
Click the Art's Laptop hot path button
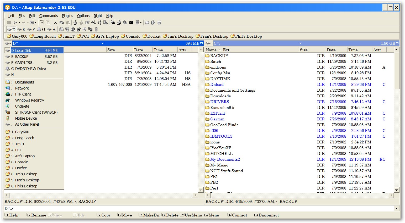tap(105, 36)
